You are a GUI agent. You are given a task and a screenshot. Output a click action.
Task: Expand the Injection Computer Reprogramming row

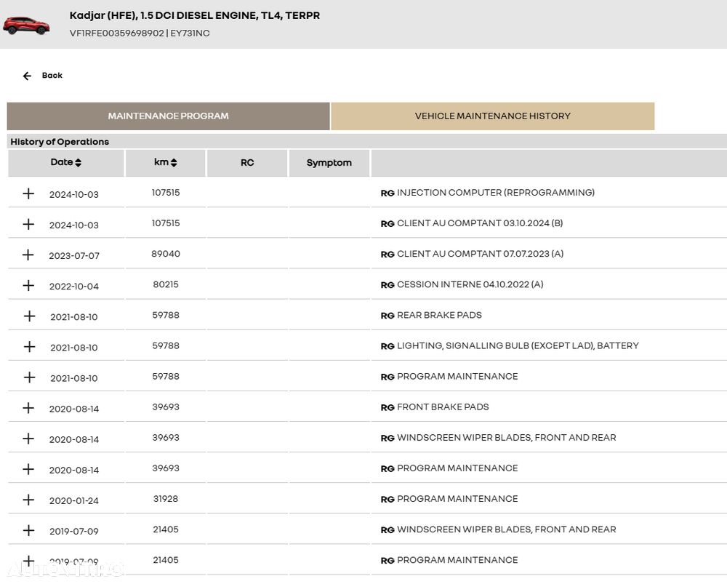[x=29, y=193]
